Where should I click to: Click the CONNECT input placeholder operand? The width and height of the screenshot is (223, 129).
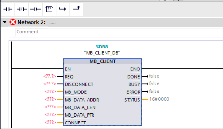(x=50, y=122)
